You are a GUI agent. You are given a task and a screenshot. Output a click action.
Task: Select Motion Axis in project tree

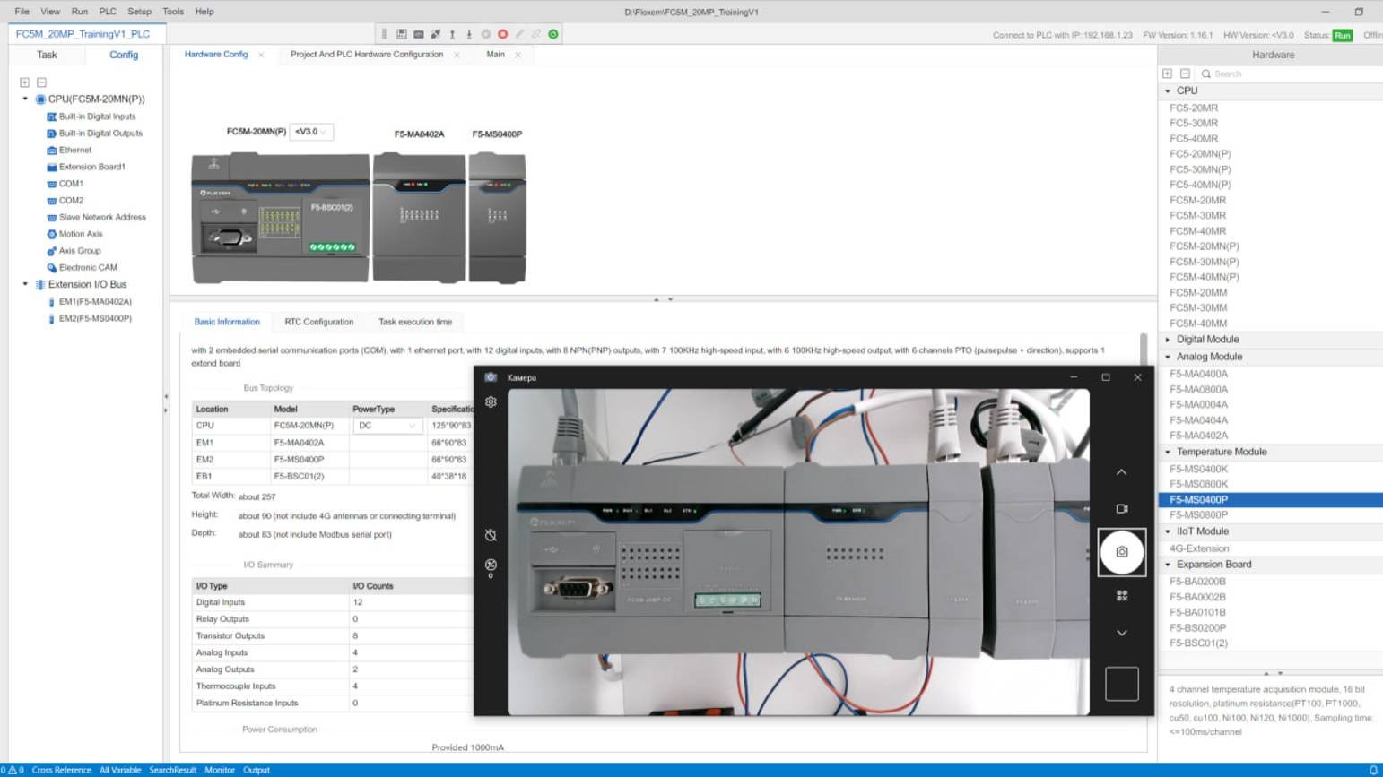(x=81, y=234)
